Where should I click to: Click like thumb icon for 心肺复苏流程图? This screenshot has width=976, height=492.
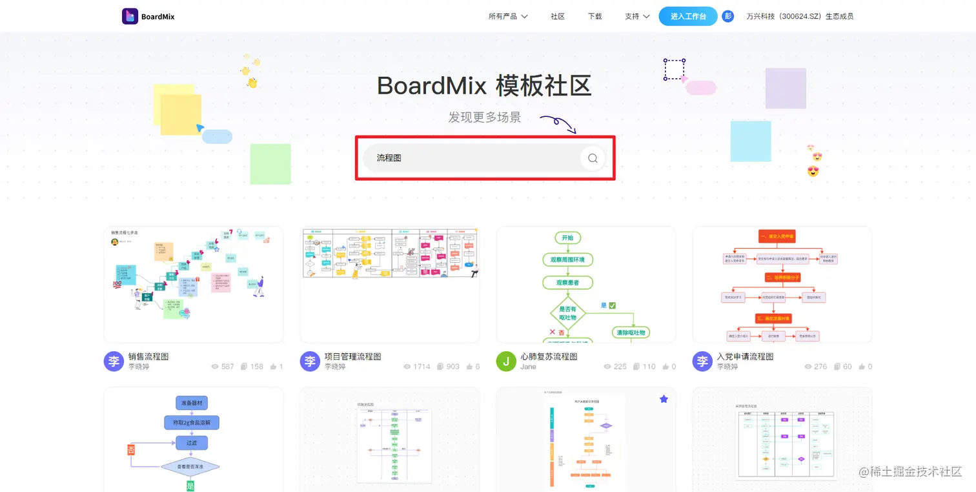pyautogui.click(x=666, y=367)
